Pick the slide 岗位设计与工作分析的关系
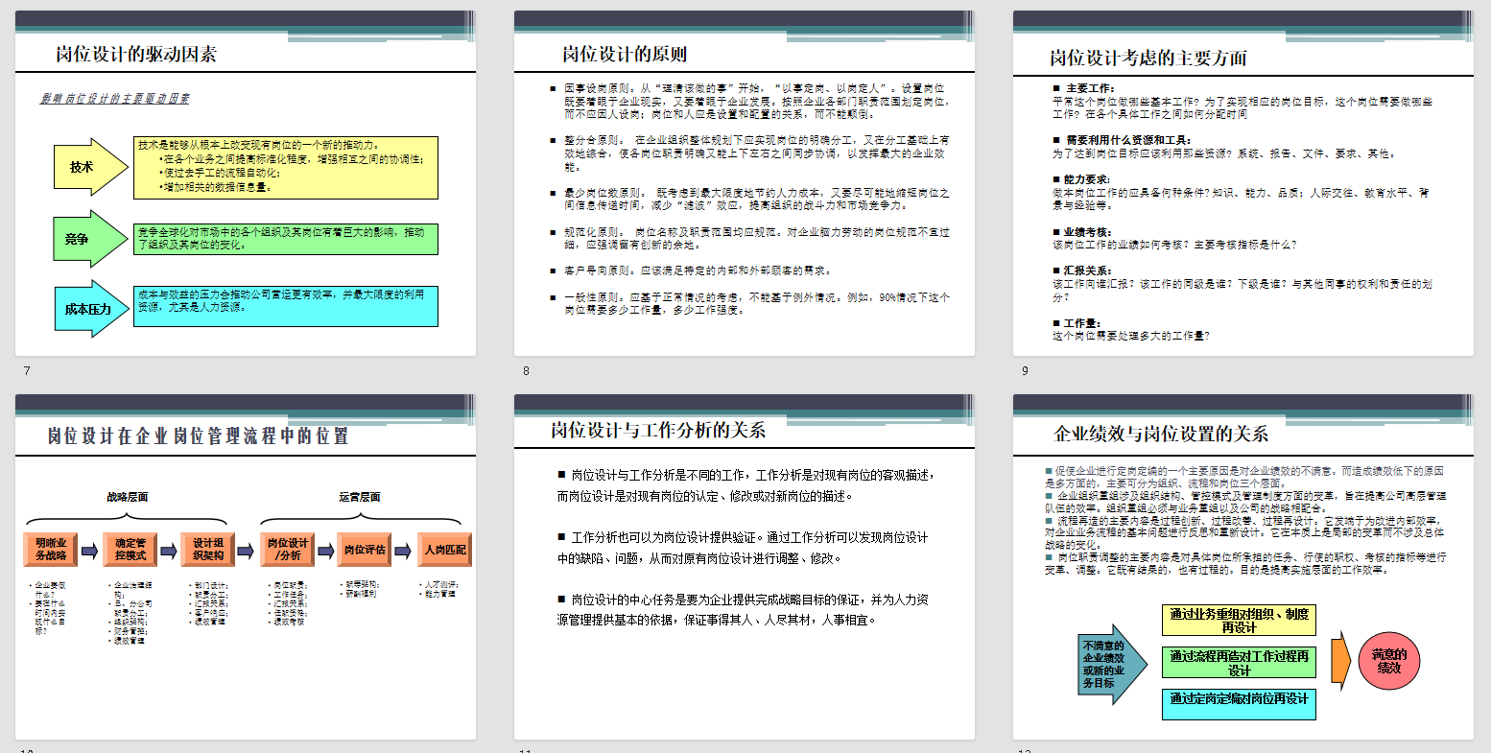The height and width of the screenshot is (753, 1491). pos(745,566)
